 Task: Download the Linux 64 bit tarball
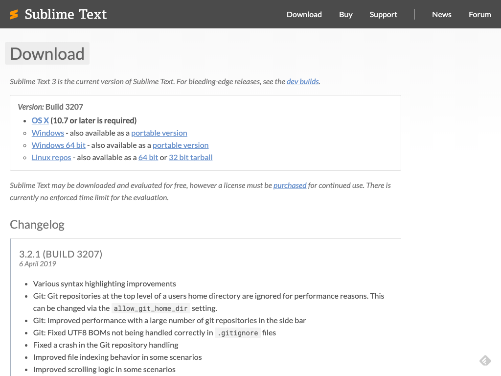tap(148, 157)
